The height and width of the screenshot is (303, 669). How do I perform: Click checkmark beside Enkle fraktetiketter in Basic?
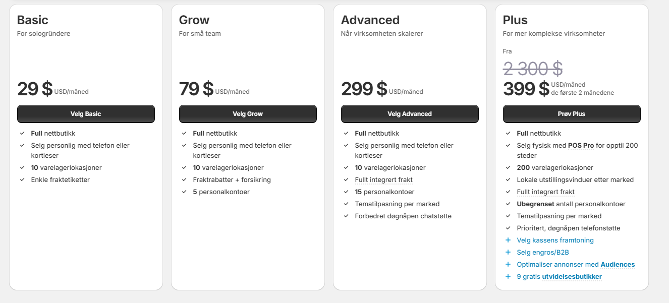(22, 180)
